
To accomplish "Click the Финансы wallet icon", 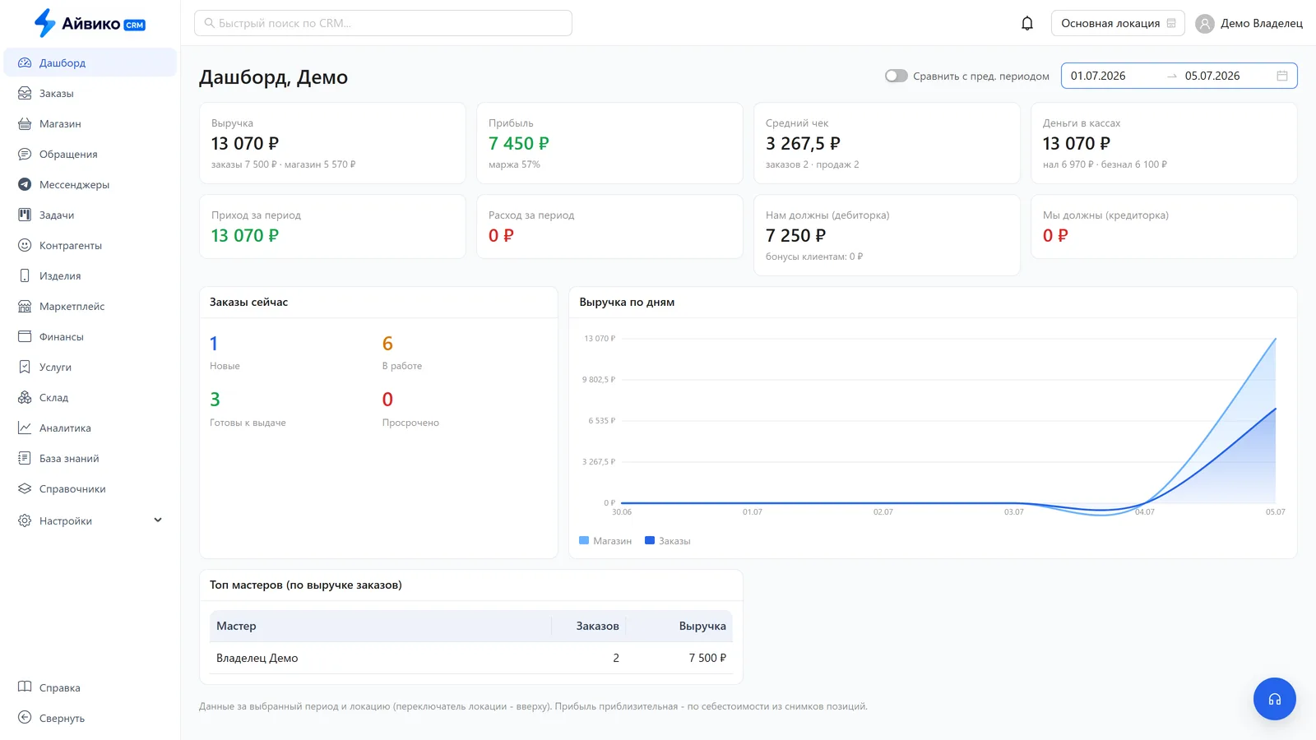I will point(25,336).
